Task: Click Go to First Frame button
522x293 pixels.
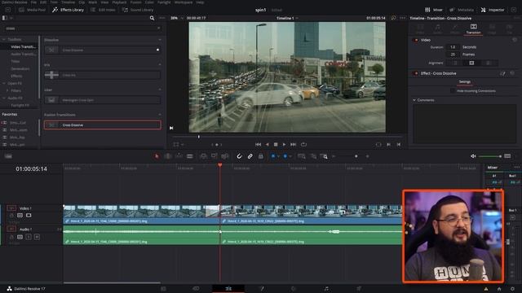Action: (258, 145)
